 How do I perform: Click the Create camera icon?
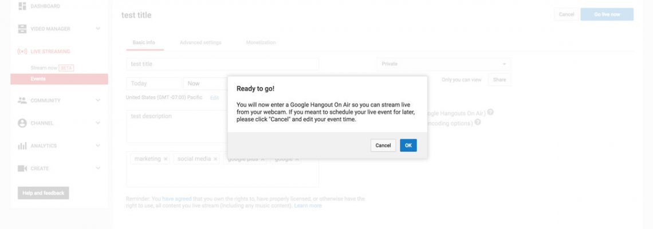pyautogui.click(x=22, y=168)
